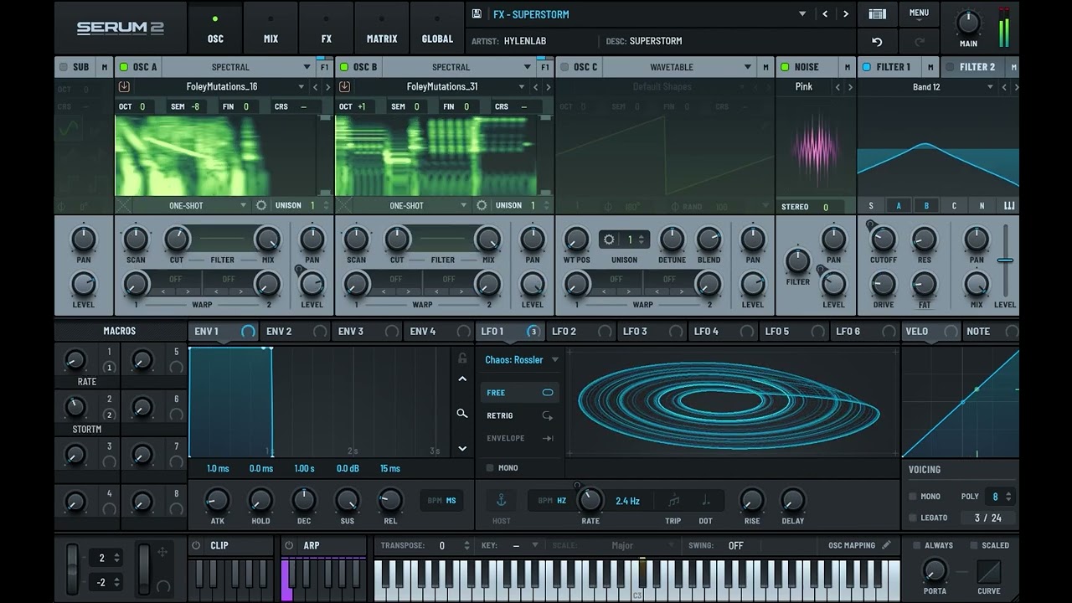
Task: Click the OSC A sample import icon
Action: coord(125,86)
